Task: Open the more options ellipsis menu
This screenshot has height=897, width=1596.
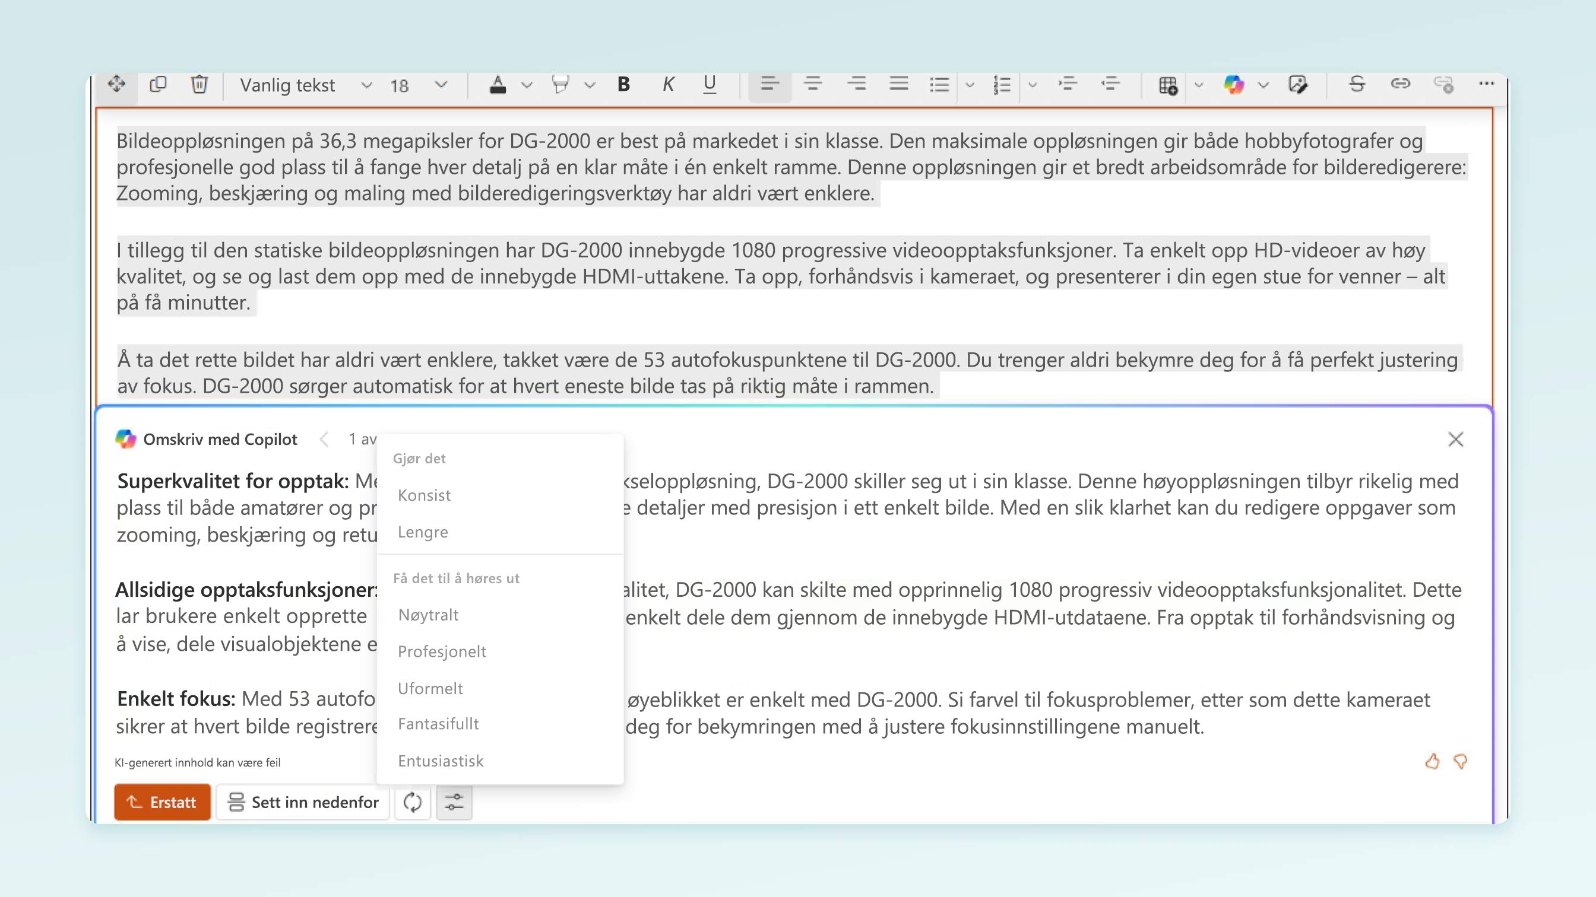Action: point(1486,83)
